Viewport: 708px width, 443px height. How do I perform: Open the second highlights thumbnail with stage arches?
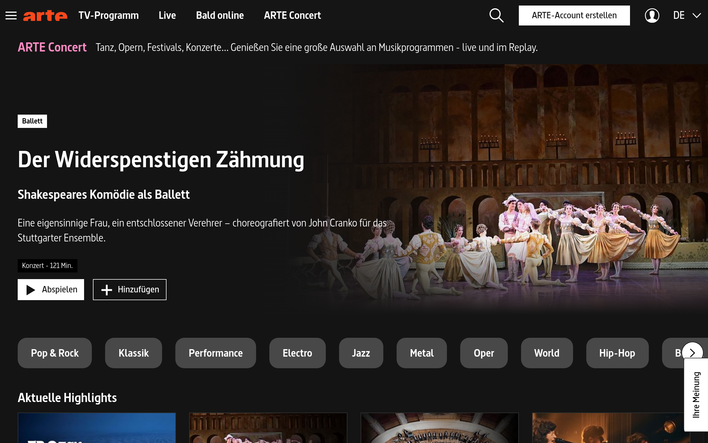point(268,428)
